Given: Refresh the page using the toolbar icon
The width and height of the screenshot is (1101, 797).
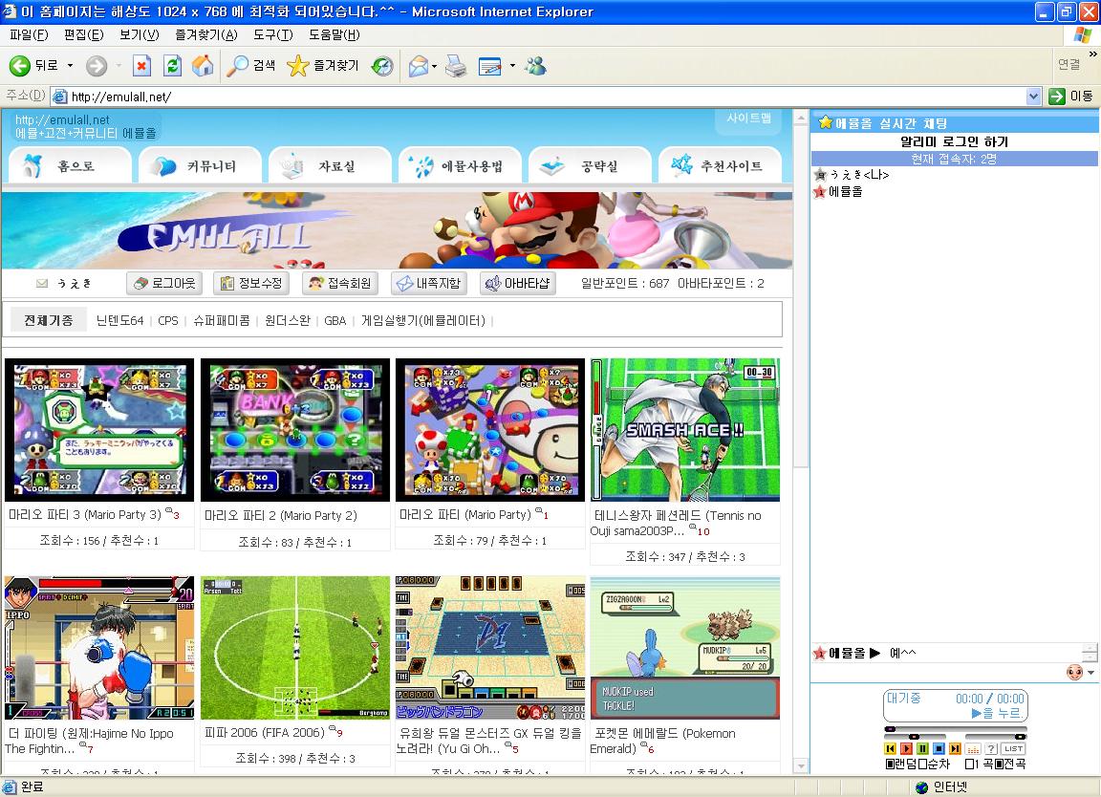Looking at the screenshot, I should [172, 66].
